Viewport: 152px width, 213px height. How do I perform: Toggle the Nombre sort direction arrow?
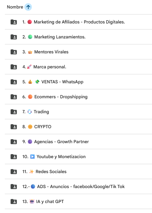28,7
